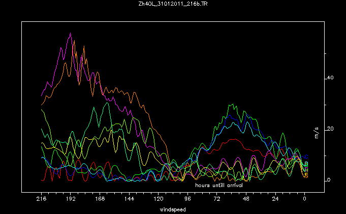
Task: Select the windspeed label below the chart
Action: coord(173,209)
